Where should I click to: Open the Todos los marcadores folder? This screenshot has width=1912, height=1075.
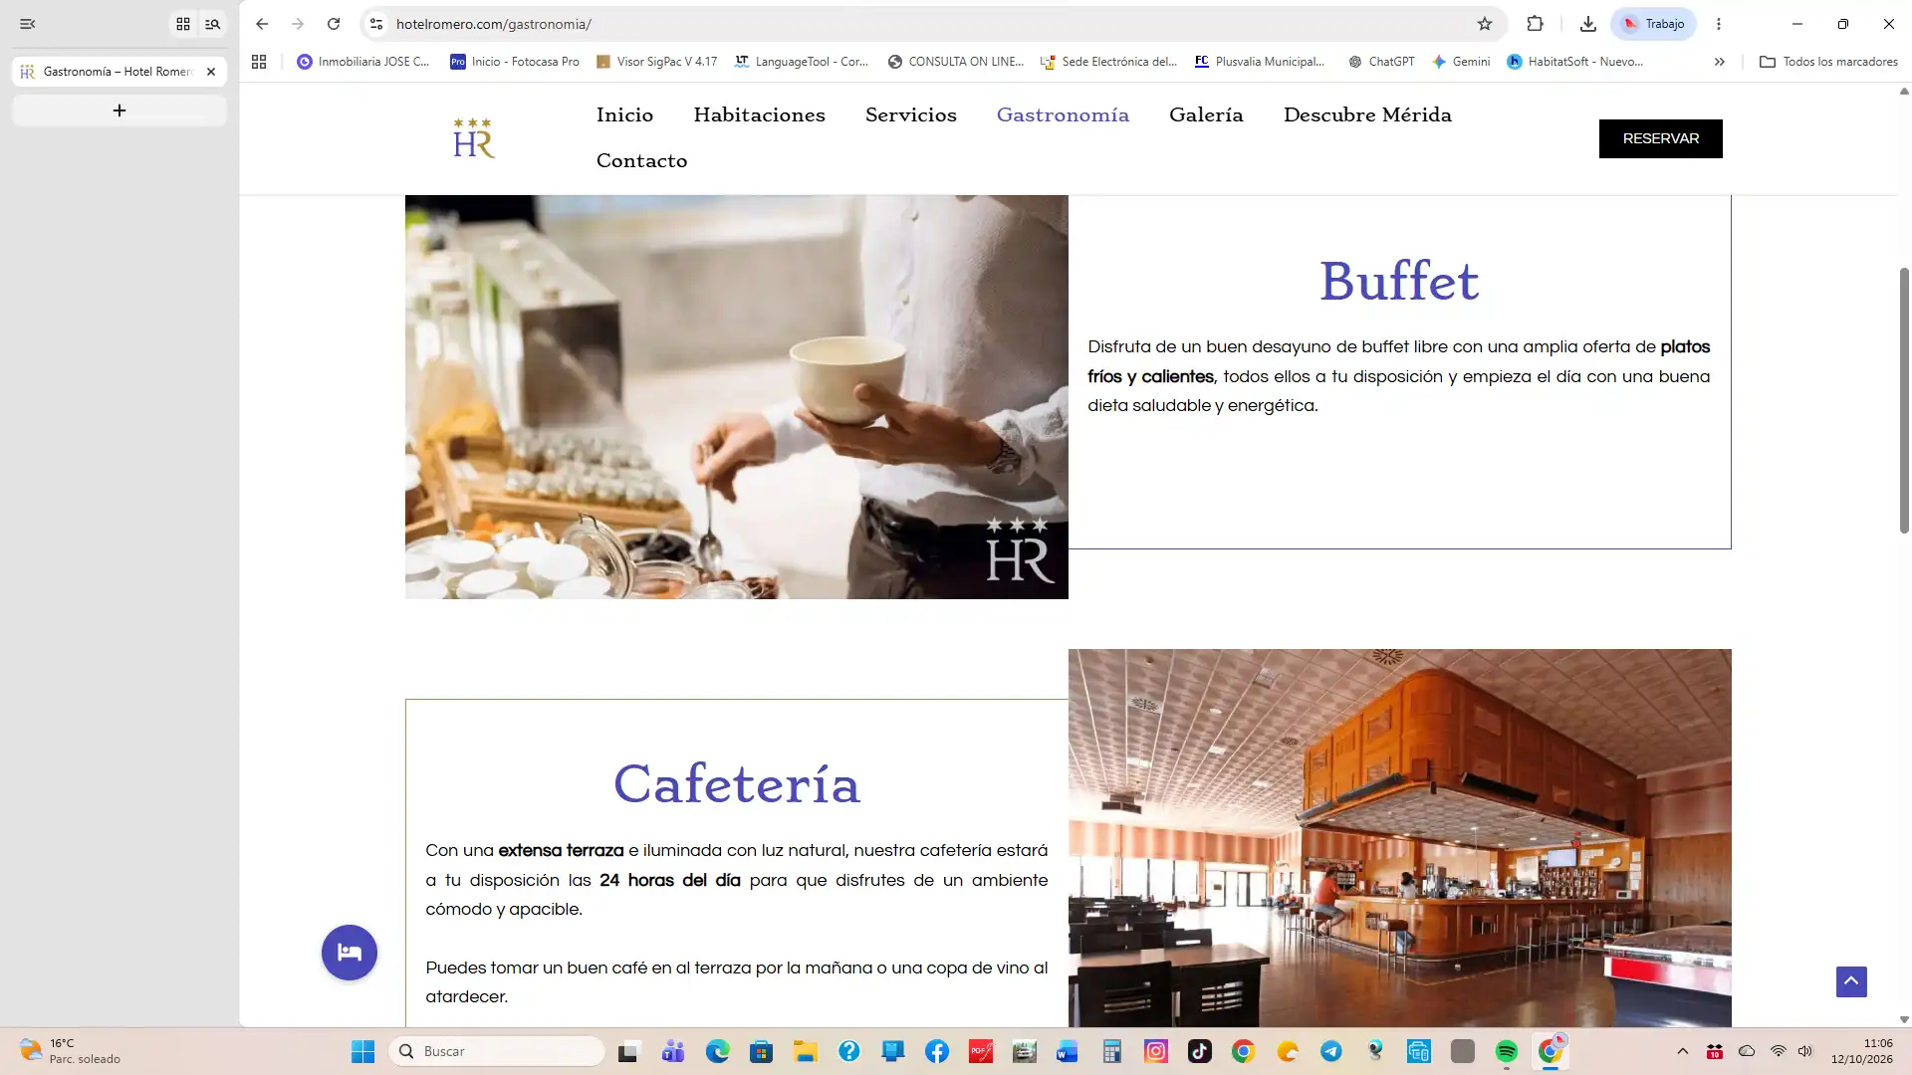[x=1828, y=62]
